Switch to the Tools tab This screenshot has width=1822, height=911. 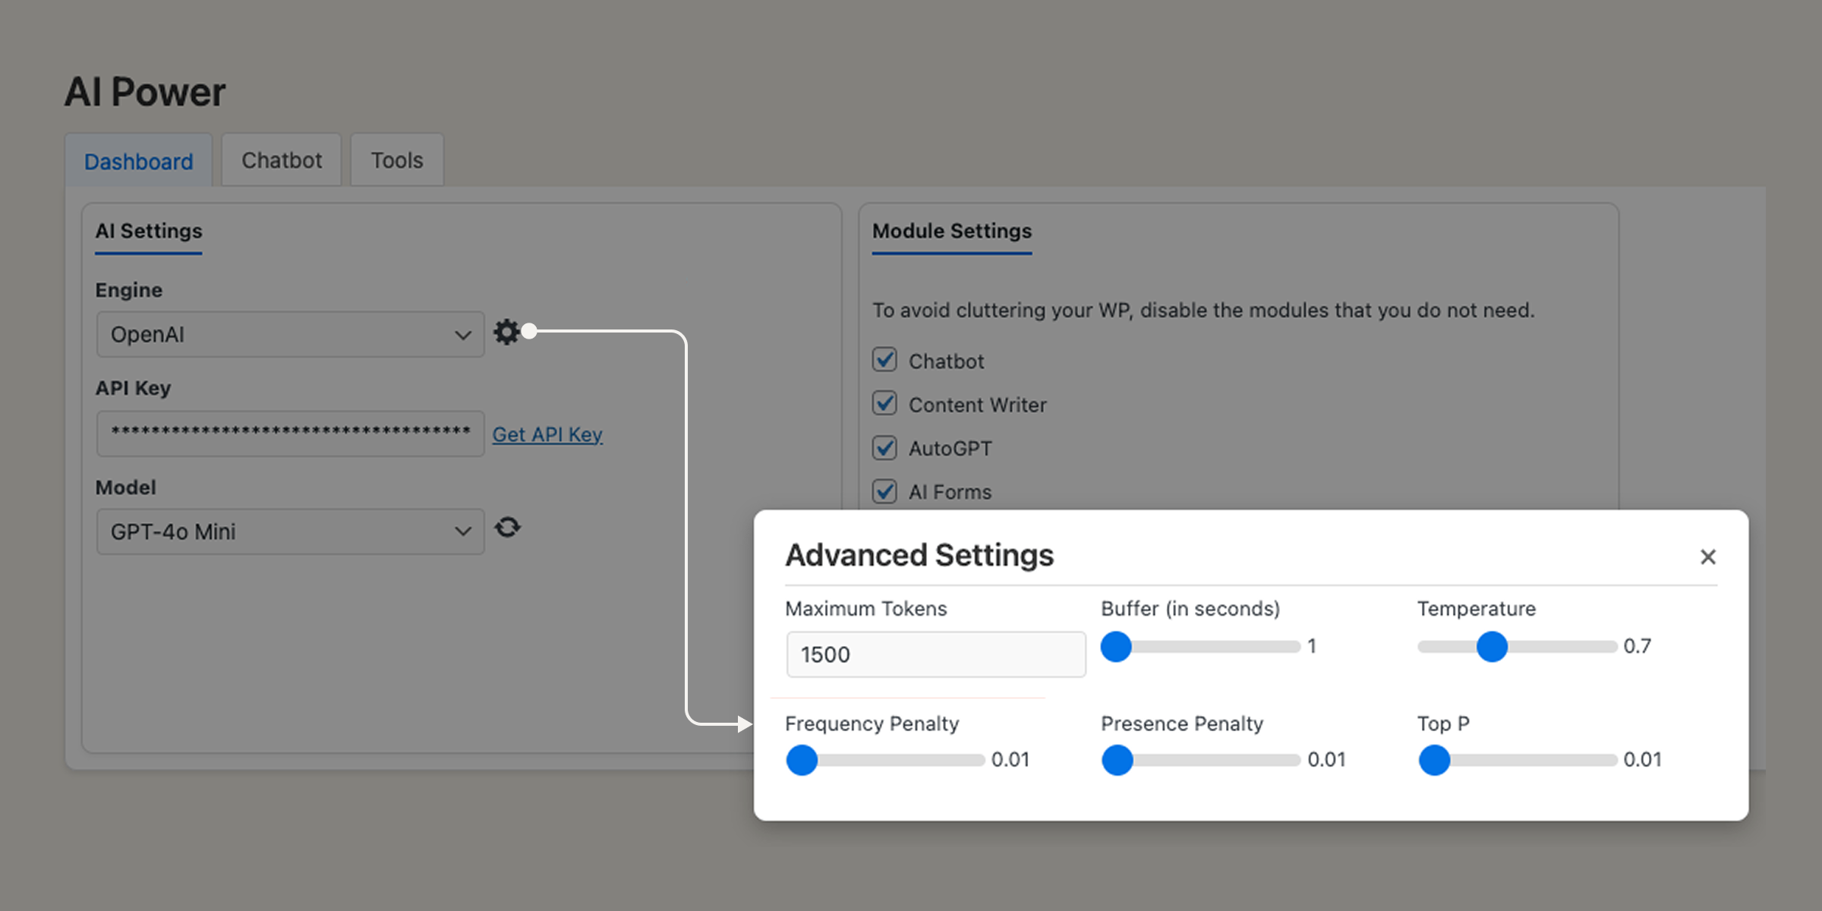click(x=396, y=159)
